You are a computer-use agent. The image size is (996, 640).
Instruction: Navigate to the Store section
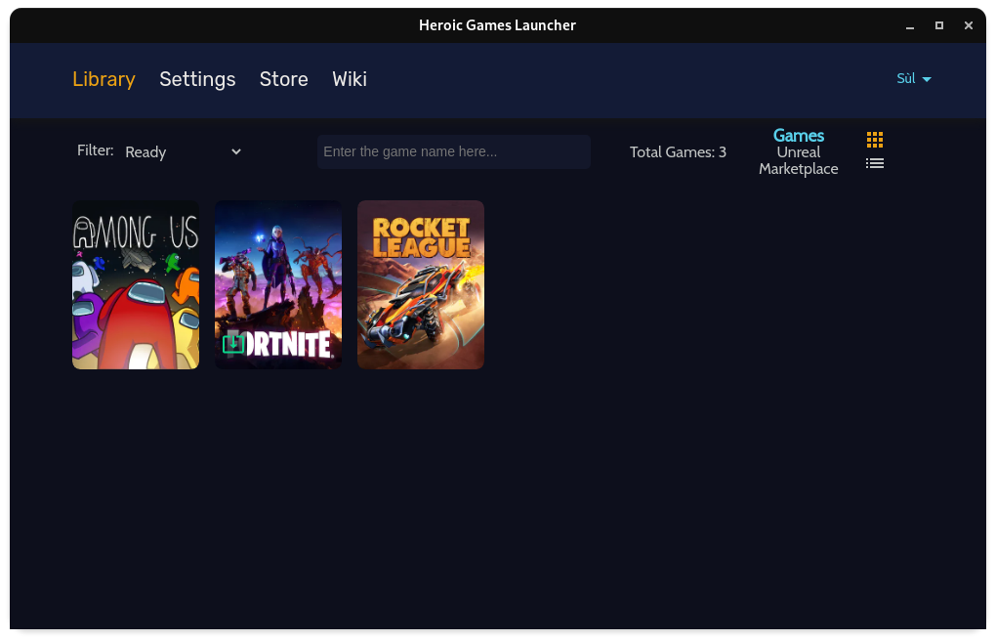[x=283, y=79]
